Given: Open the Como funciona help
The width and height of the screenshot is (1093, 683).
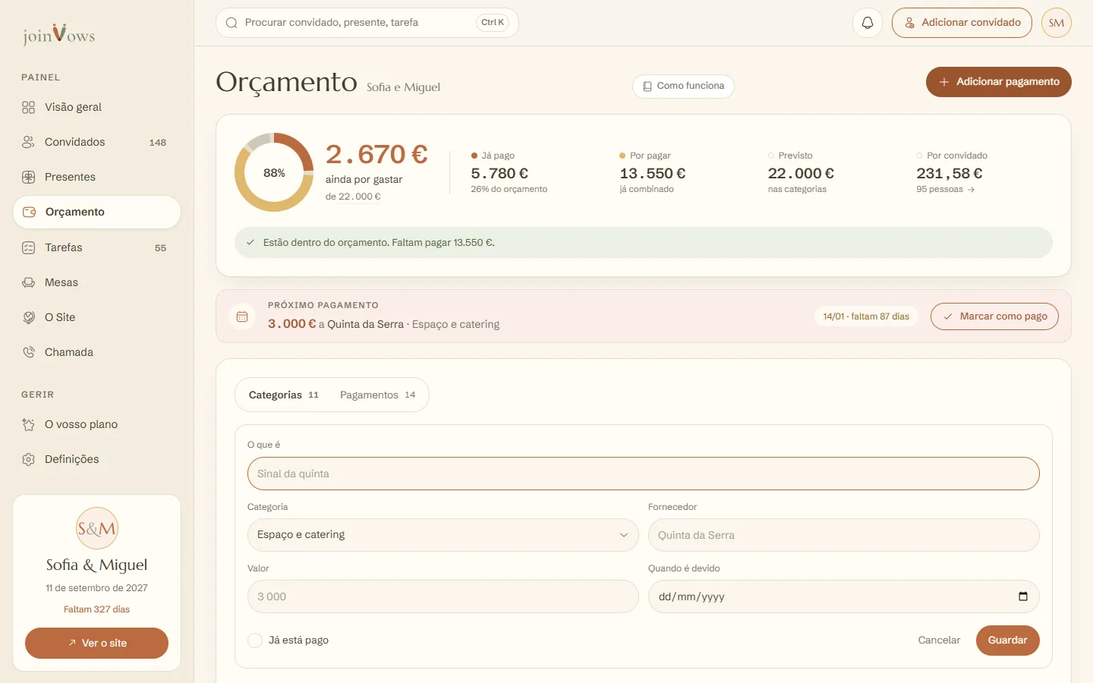Looking at the screenshot, I should [683, 87].
